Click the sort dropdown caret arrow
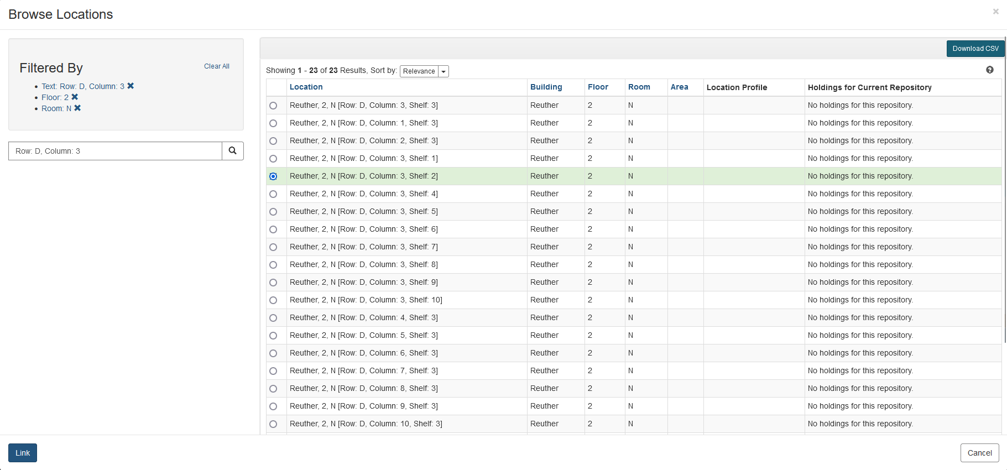 point(444,71)
